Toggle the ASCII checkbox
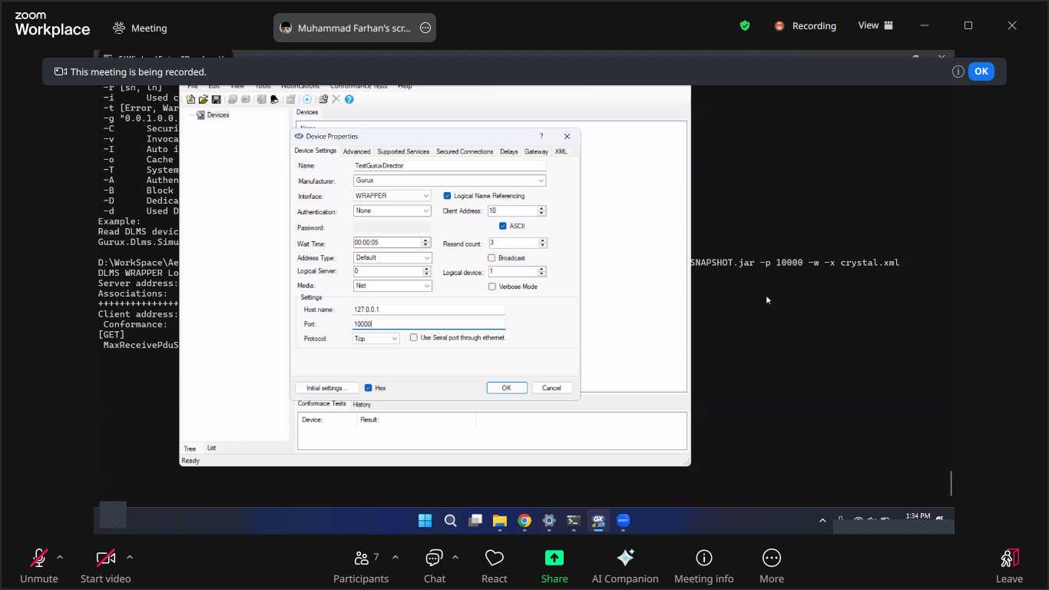1049x590 pixels. (503, 226)
